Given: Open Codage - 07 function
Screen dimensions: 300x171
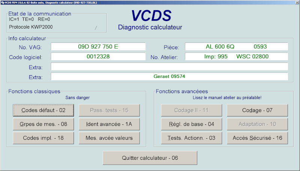Looking at the screenshot, I should [257, 110].
